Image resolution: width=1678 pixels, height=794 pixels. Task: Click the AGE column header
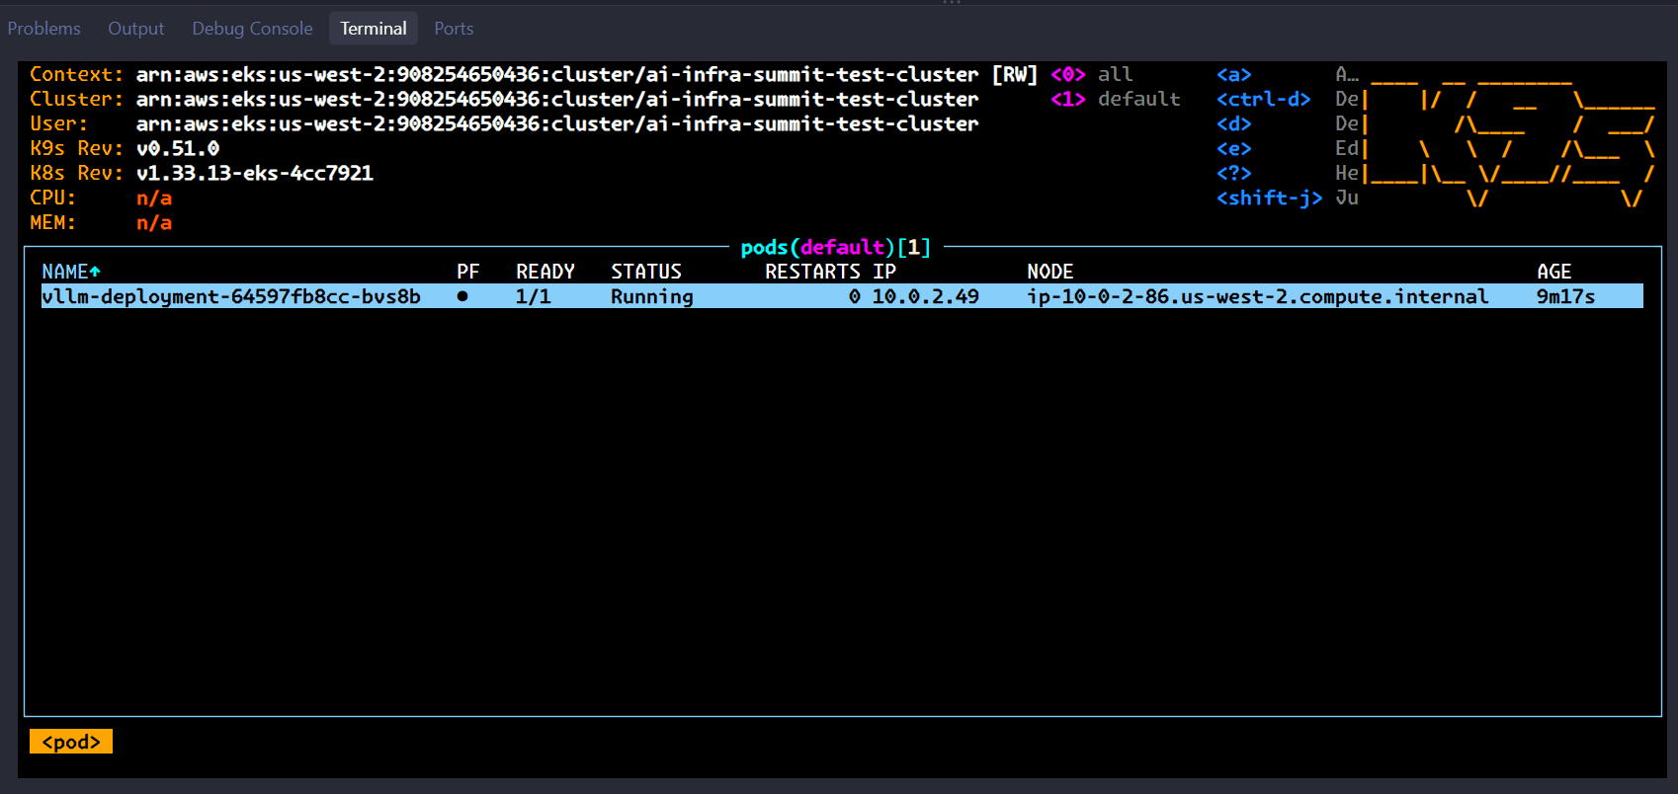pyautogui.click(x=1554, y=272)
